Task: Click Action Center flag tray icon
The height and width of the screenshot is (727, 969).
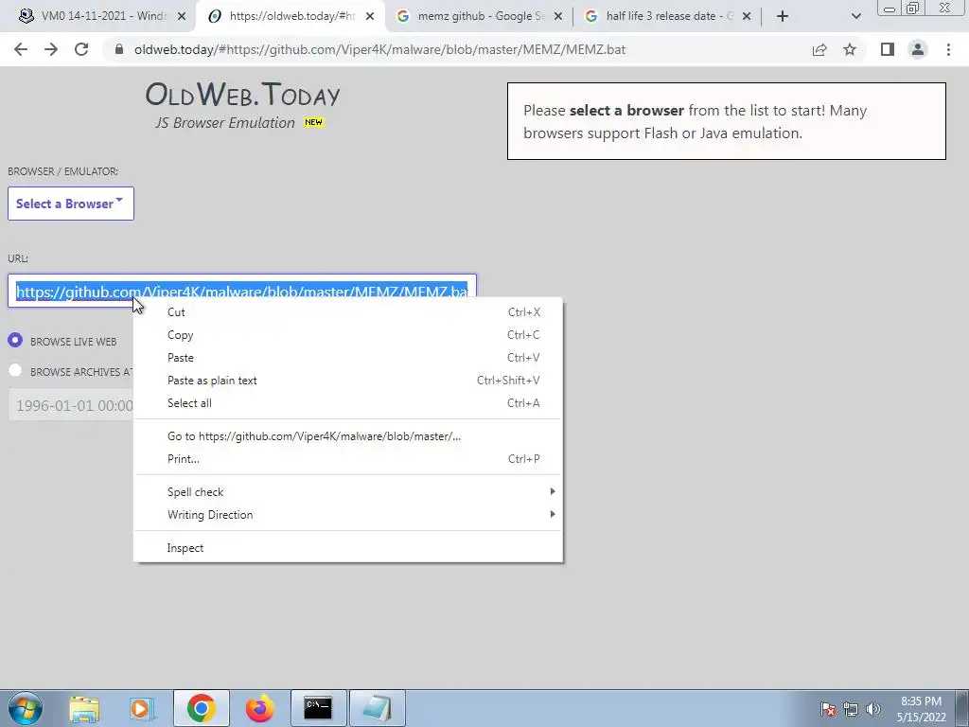Action: pyautogui.click(x=828, y=709)
